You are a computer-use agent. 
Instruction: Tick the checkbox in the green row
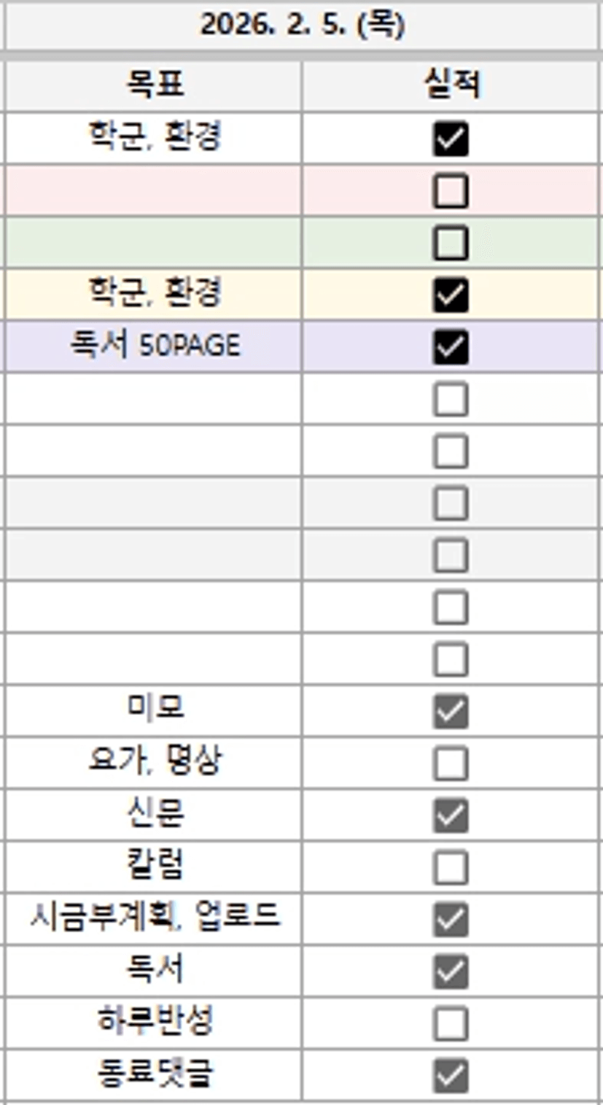pyautogui.click(x=450, y=244)
